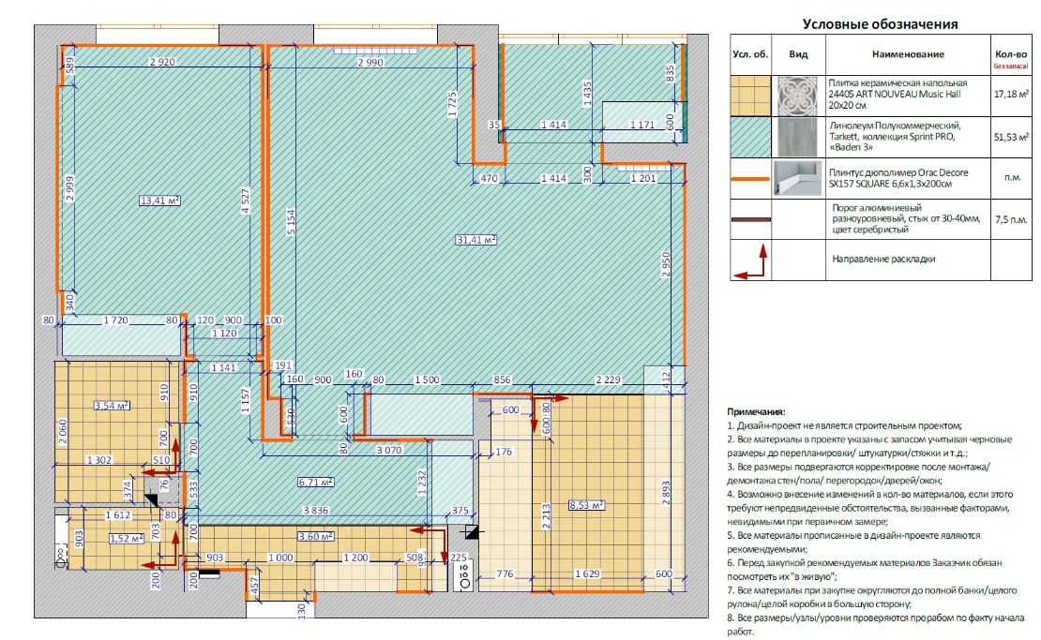Click the 8,53 м² tiled room label
Viewport: 1041px width, 640px height.
pyautogui.click(x=587, y=505)
